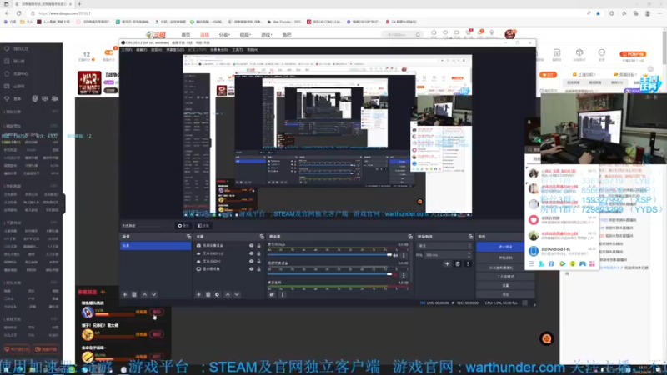Pop out the Audio Mixer dock

(x=410, y=237)
